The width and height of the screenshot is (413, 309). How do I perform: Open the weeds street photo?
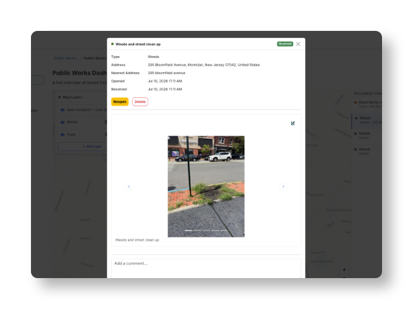coord(206,186)
